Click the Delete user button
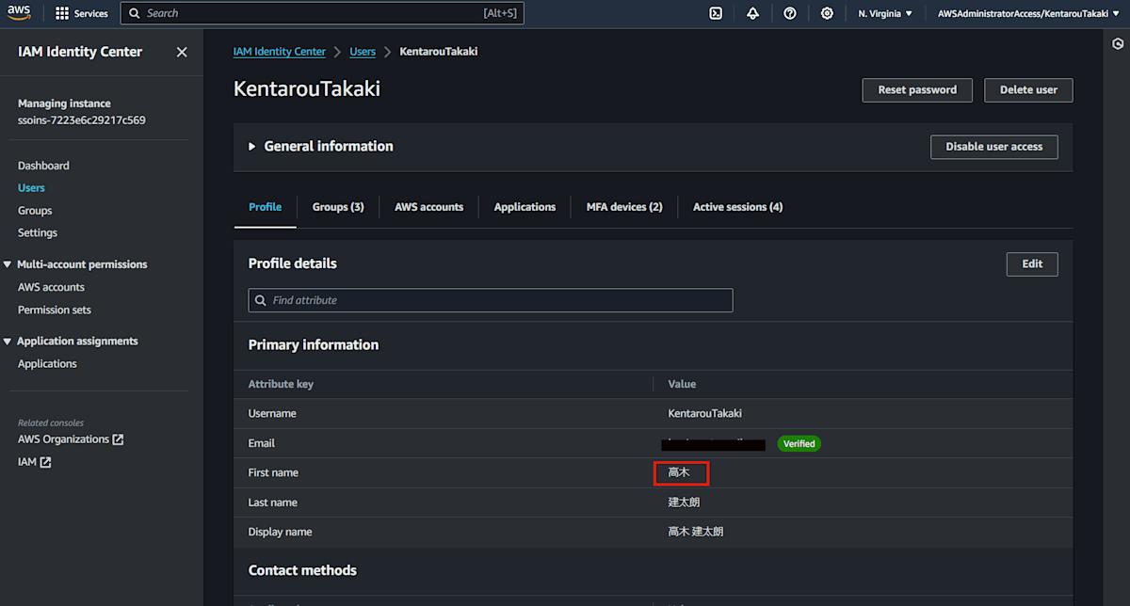1130x606 pixels. click(1028, 90)
